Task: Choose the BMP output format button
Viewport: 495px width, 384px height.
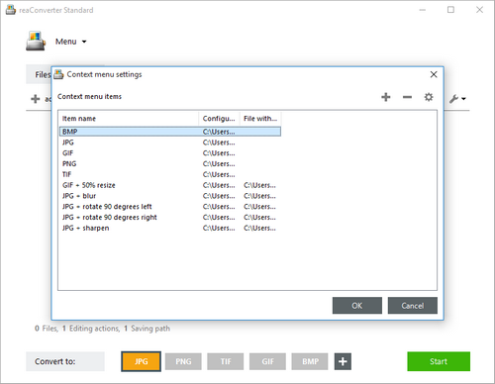Action: pos(310,361)
